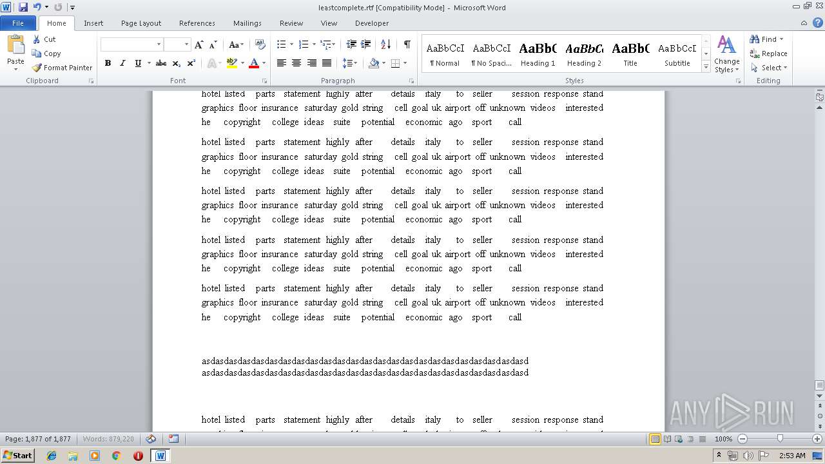Click the Grow Font icon
The width and height of the screenshot is (825, 464).
[x=199, y=44]
